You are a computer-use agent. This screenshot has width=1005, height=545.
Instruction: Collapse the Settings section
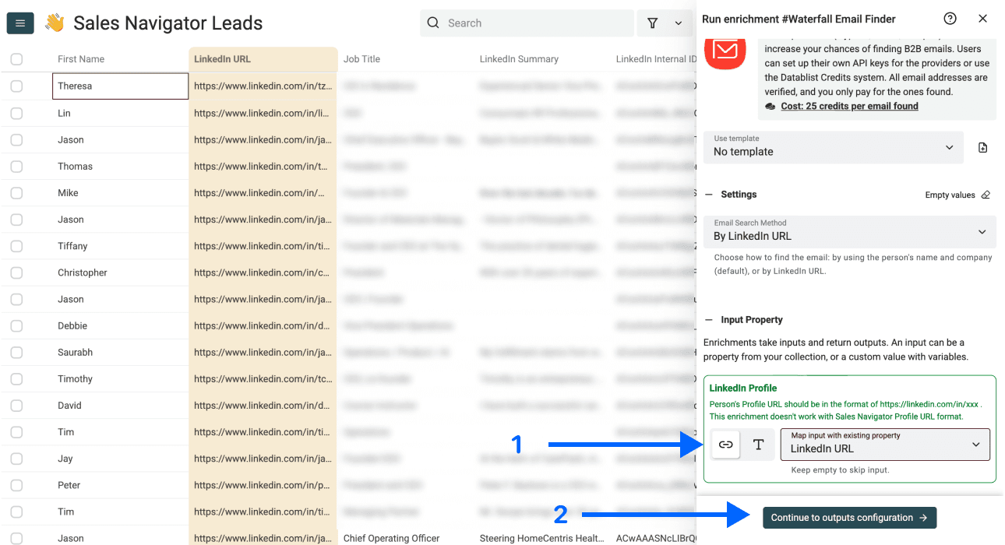[709, 194]
